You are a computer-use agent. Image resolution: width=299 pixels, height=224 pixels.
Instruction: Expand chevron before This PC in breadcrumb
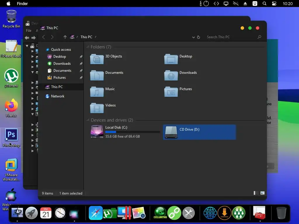pyautogui.click(x=77, y=37)
